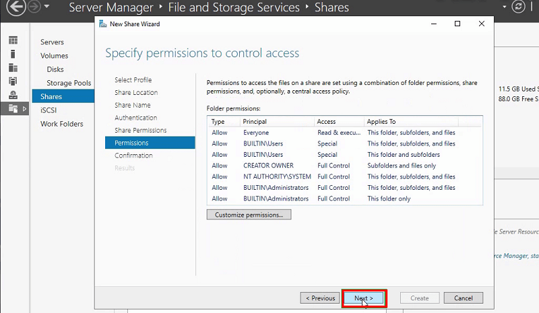Click Shares breadcrumb in title bar

tap(331, 7)
